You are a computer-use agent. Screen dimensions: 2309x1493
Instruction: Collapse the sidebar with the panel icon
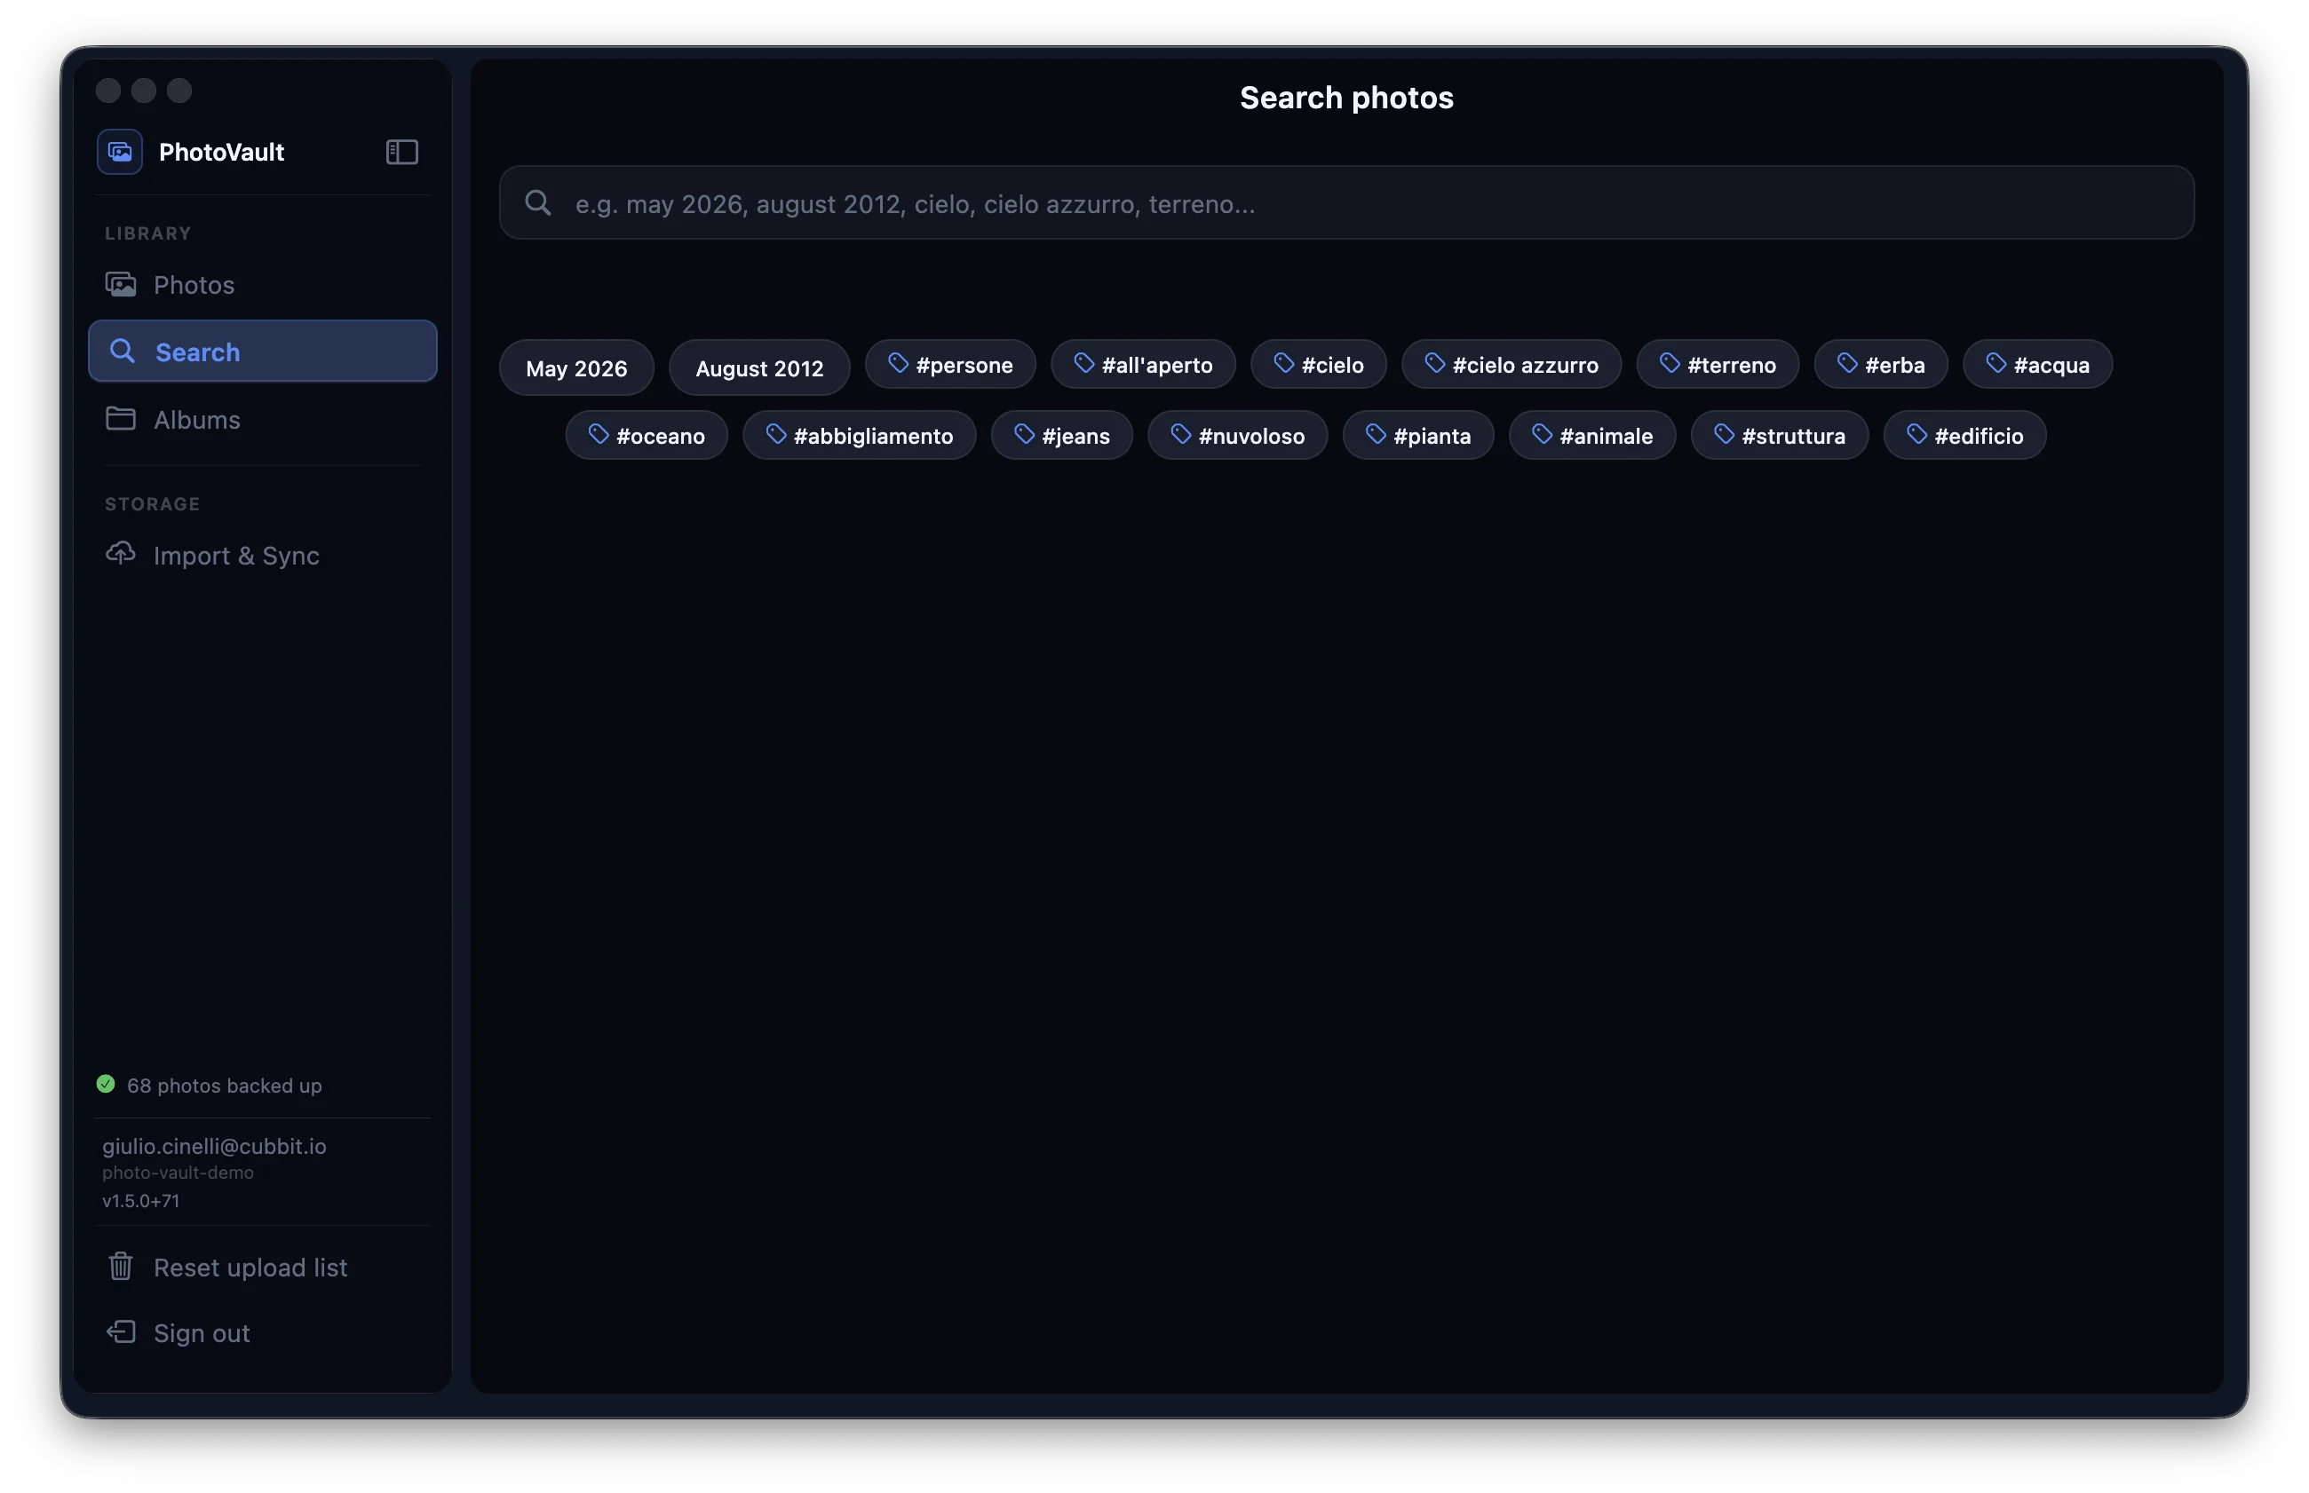click(401, 151)
